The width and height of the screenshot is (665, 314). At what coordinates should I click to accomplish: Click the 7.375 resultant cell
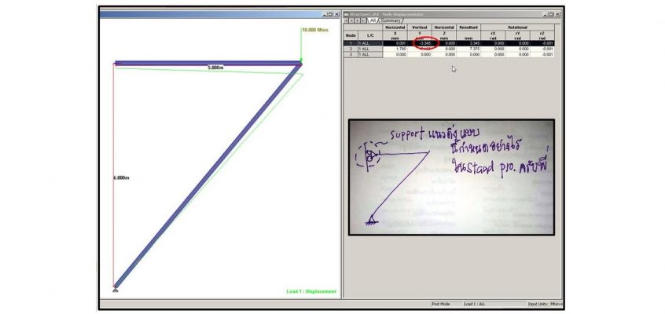click(468, 49)
